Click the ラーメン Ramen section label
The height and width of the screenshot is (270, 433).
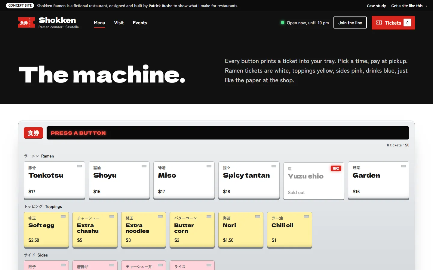point(39,156)
